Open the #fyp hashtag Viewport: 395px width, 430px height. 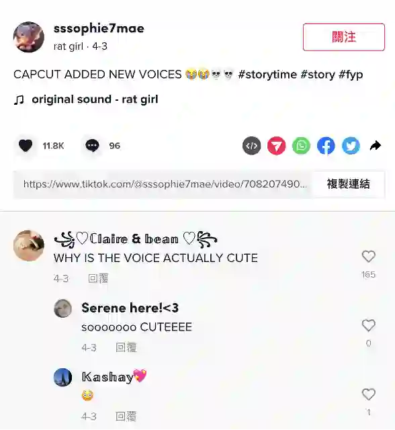coord(351,75)
